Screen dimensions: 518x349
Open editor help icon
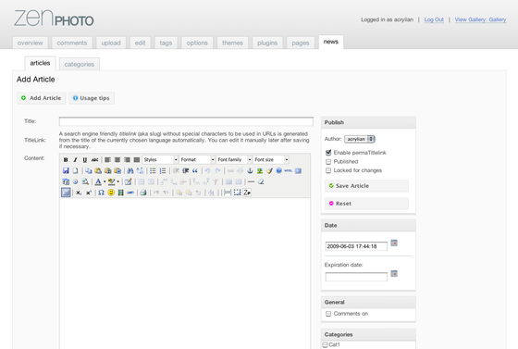point(278,171)
